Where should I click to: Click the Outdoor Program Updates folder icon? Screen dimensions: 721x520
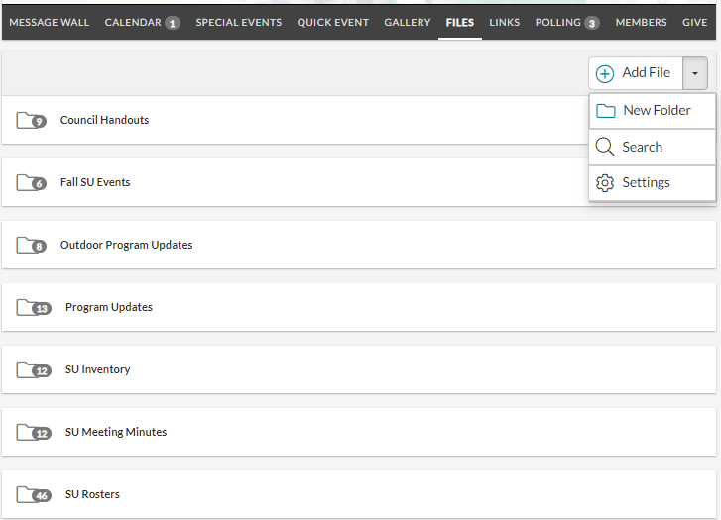[32, 246]
